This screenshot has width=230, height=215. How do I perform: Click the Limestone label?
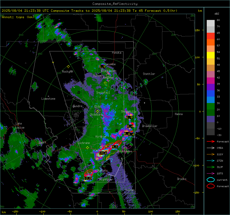(x=48, y=99)
